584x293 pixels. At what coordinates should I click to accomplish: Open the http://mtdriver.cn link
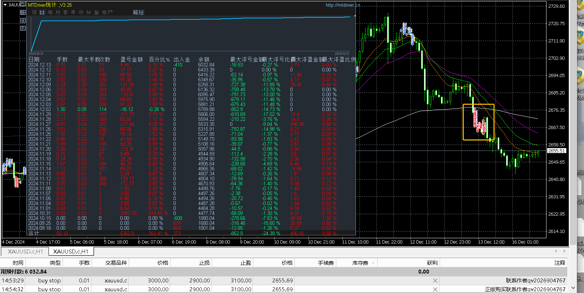coord(343,5)
